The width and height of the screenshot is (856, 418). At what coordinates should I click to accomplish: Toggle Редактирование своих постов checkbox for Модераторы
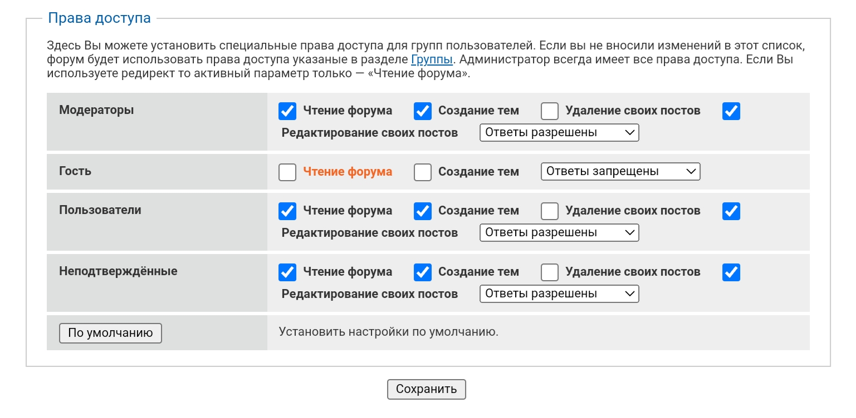[x=731, y=111]
